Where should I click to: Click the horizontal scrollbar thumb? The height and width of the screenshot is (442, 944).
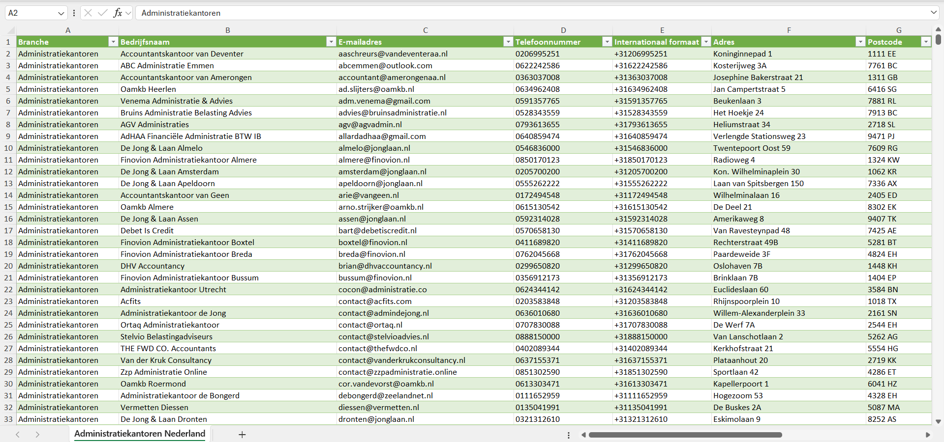685,435
